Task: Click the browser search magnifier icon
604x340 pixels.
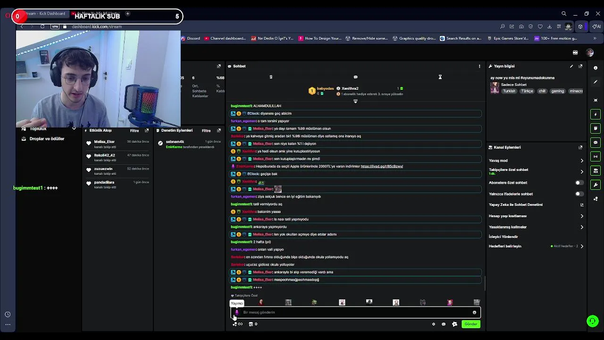Action: (564, 14)
